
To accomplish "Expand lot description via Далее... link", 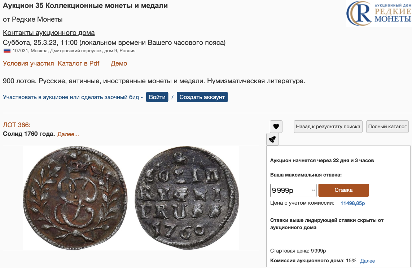I will pos(68,134).
